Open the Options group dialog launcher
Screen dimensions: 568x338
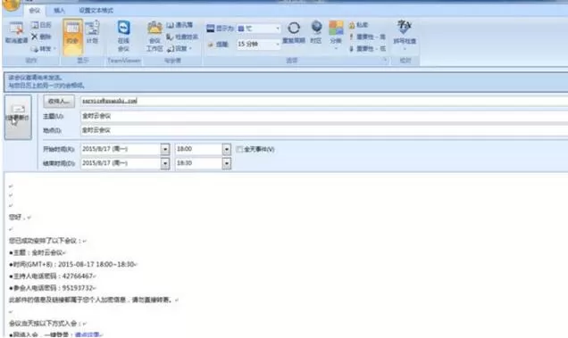[386, 60]
